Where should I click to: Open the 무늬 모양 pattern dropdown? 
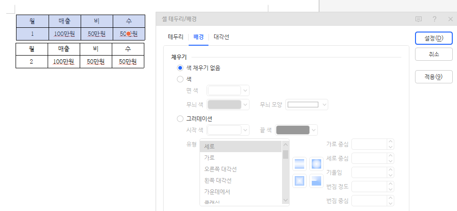point(324,105)
